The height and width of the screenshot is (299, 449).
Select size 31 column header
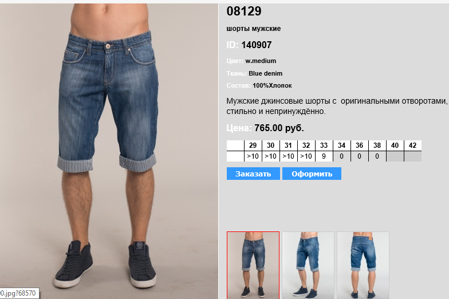[289, 145]
